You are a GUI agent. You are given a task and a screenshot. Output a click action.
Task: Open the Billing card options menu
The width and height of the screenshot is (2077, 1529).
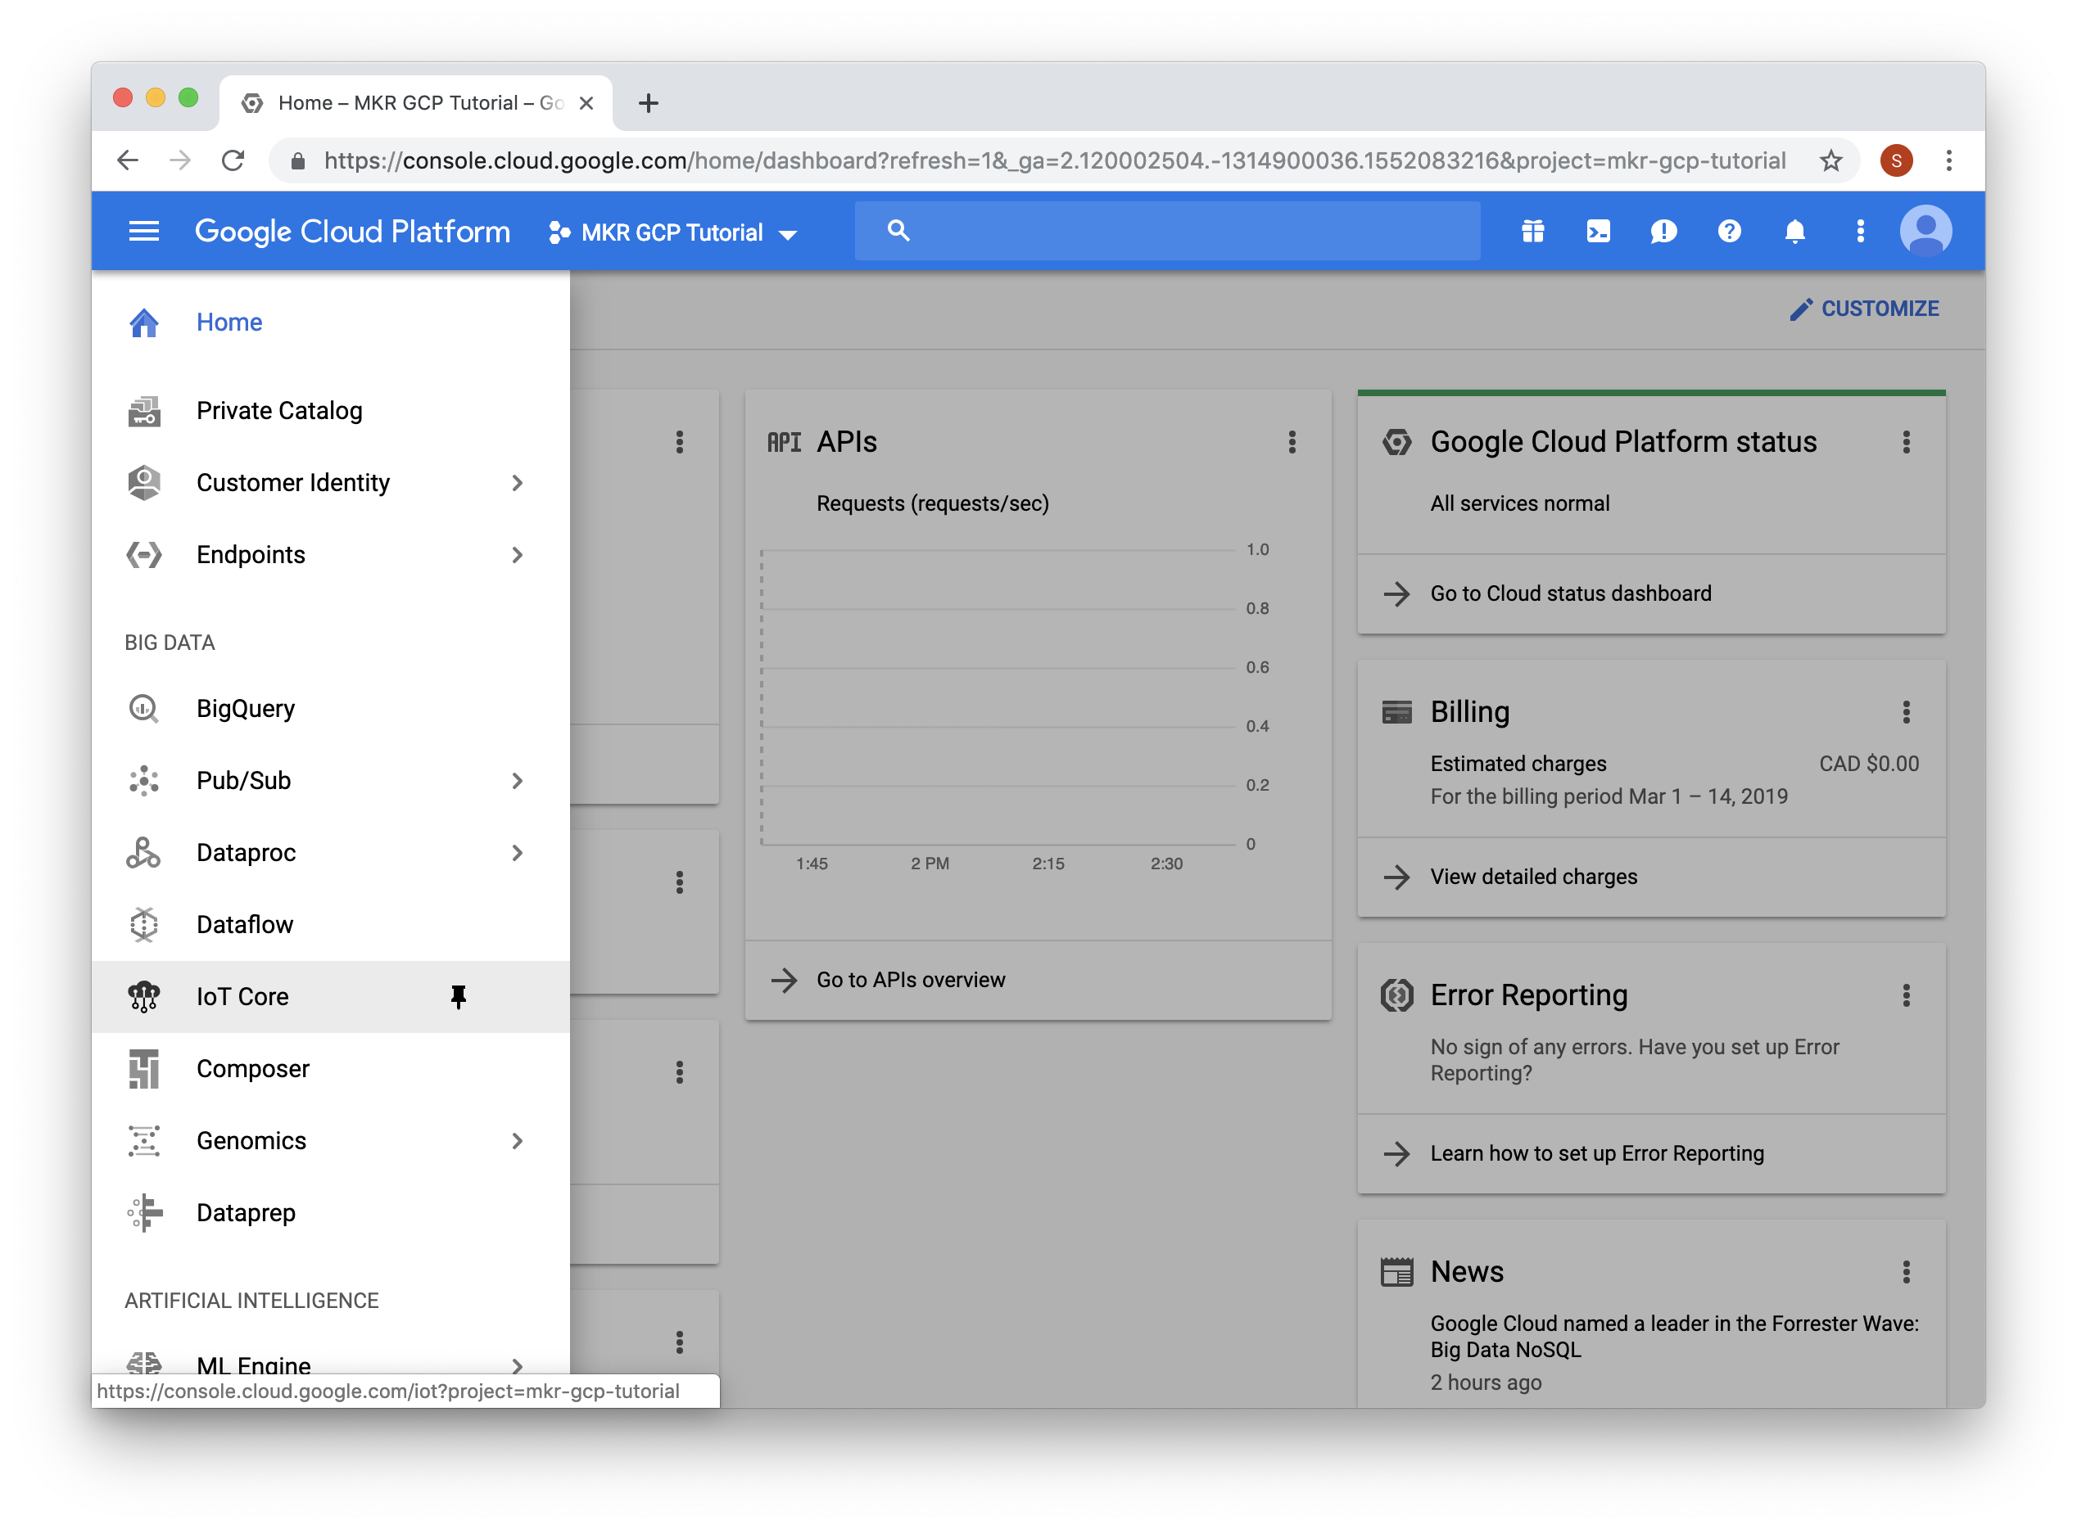pyautogui.click(x=1907, y=712)
